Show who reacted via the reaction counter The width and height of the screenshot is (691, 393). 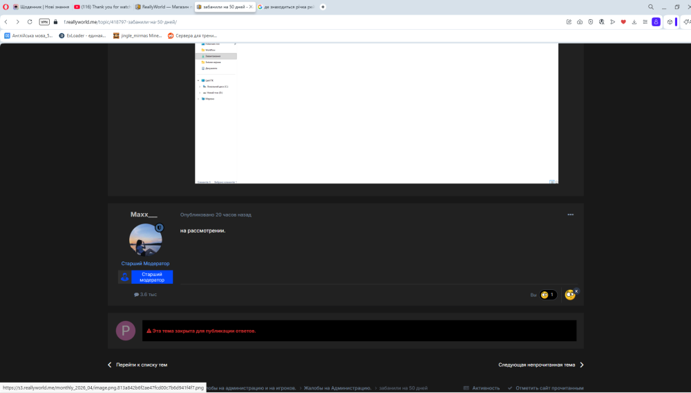[548, 295]
